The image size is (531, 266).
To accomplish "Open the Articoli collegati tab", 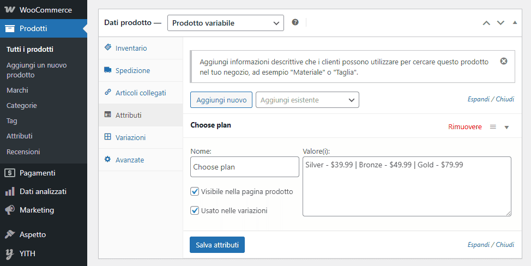I will (x=141, y=93).
